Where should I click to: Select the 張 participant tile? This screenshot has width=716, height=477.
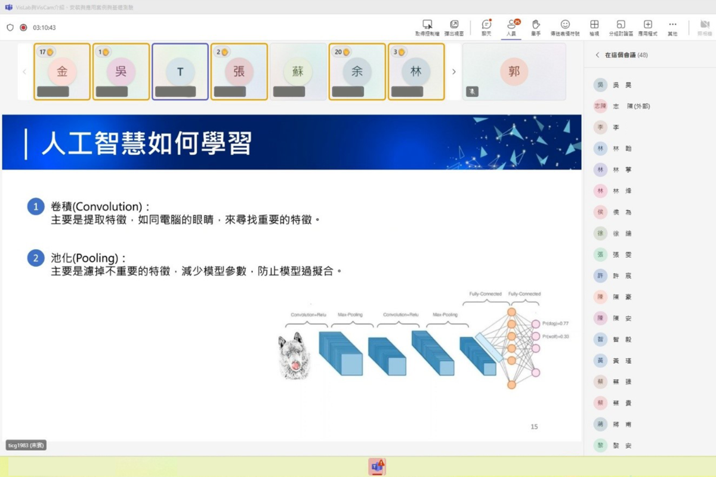(239, 72)
